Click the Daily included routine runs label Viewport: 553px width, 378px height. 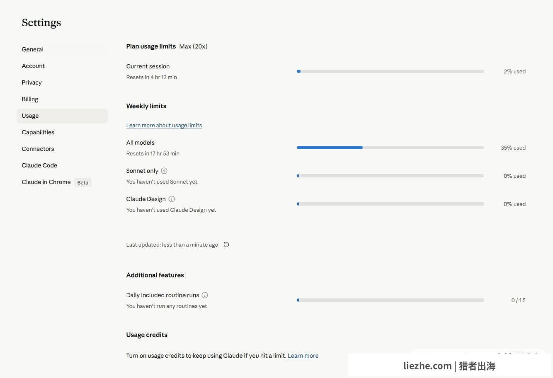[x=163, y=295]
